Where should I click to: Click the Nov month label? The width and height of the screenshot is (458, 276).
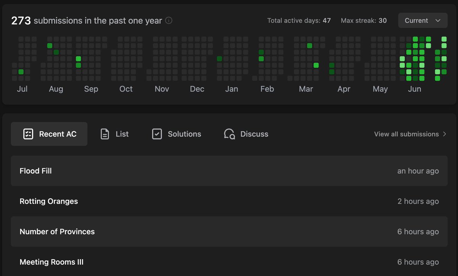click(x=162, y=89)
